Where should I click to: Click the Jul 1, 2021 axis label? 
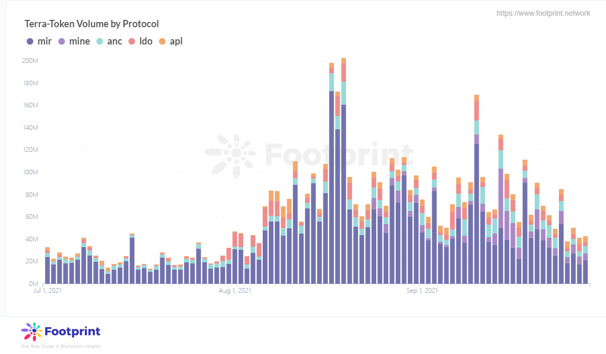[47, 290]
